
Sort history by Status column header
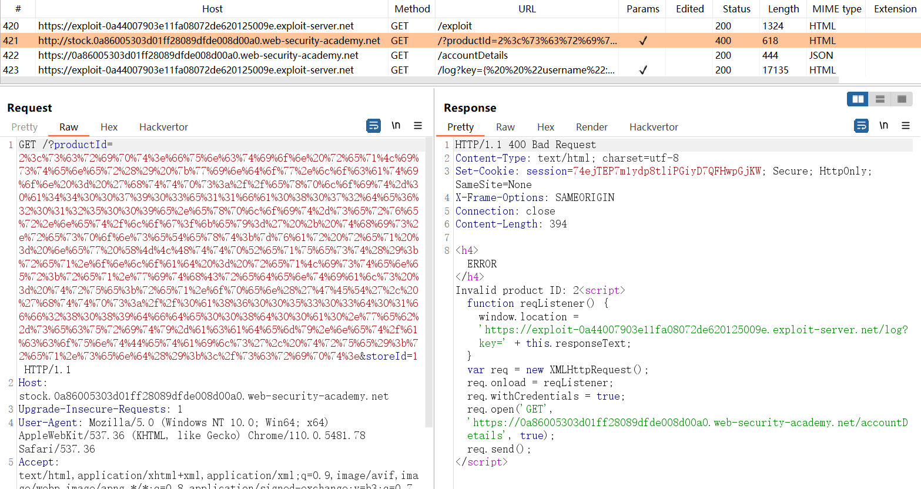click(x=736, y=9)
